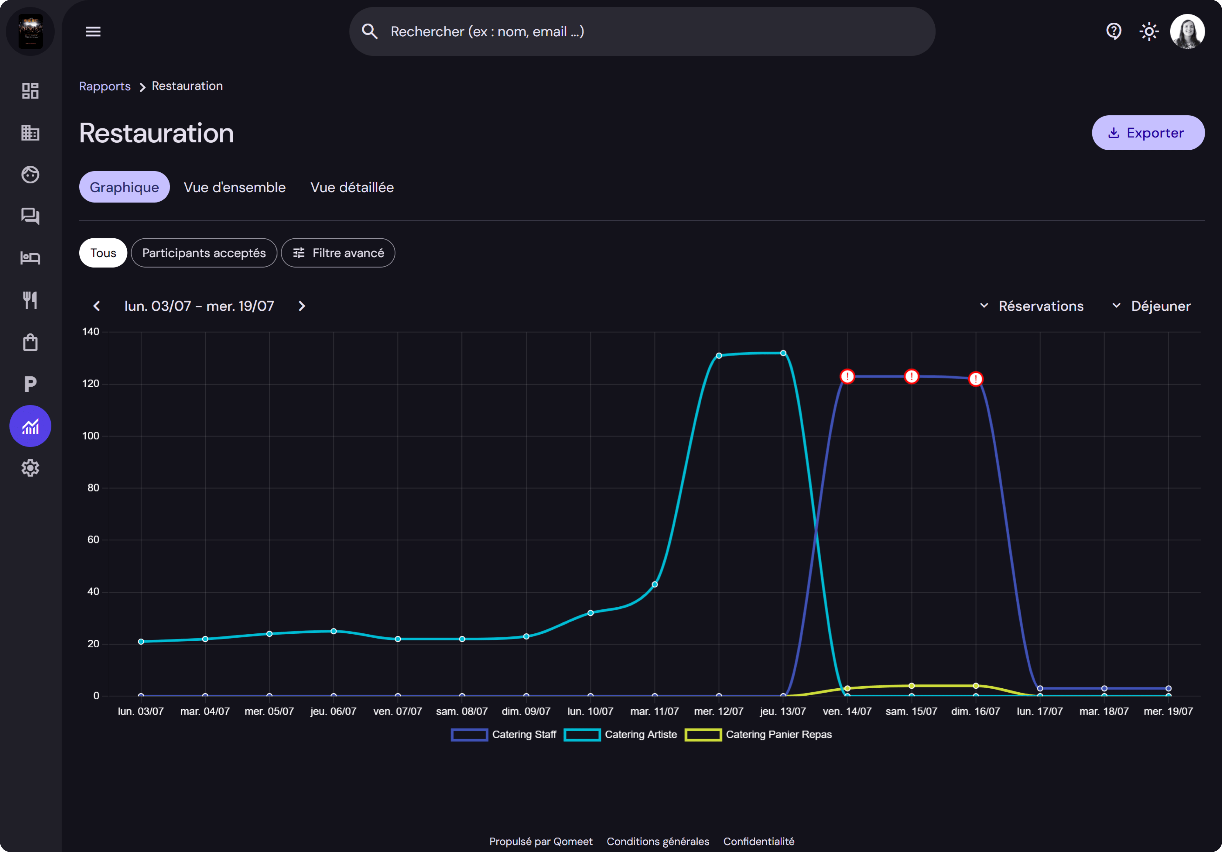
Task: Click the help question mark icon
Action: (x=1113, y=32)
